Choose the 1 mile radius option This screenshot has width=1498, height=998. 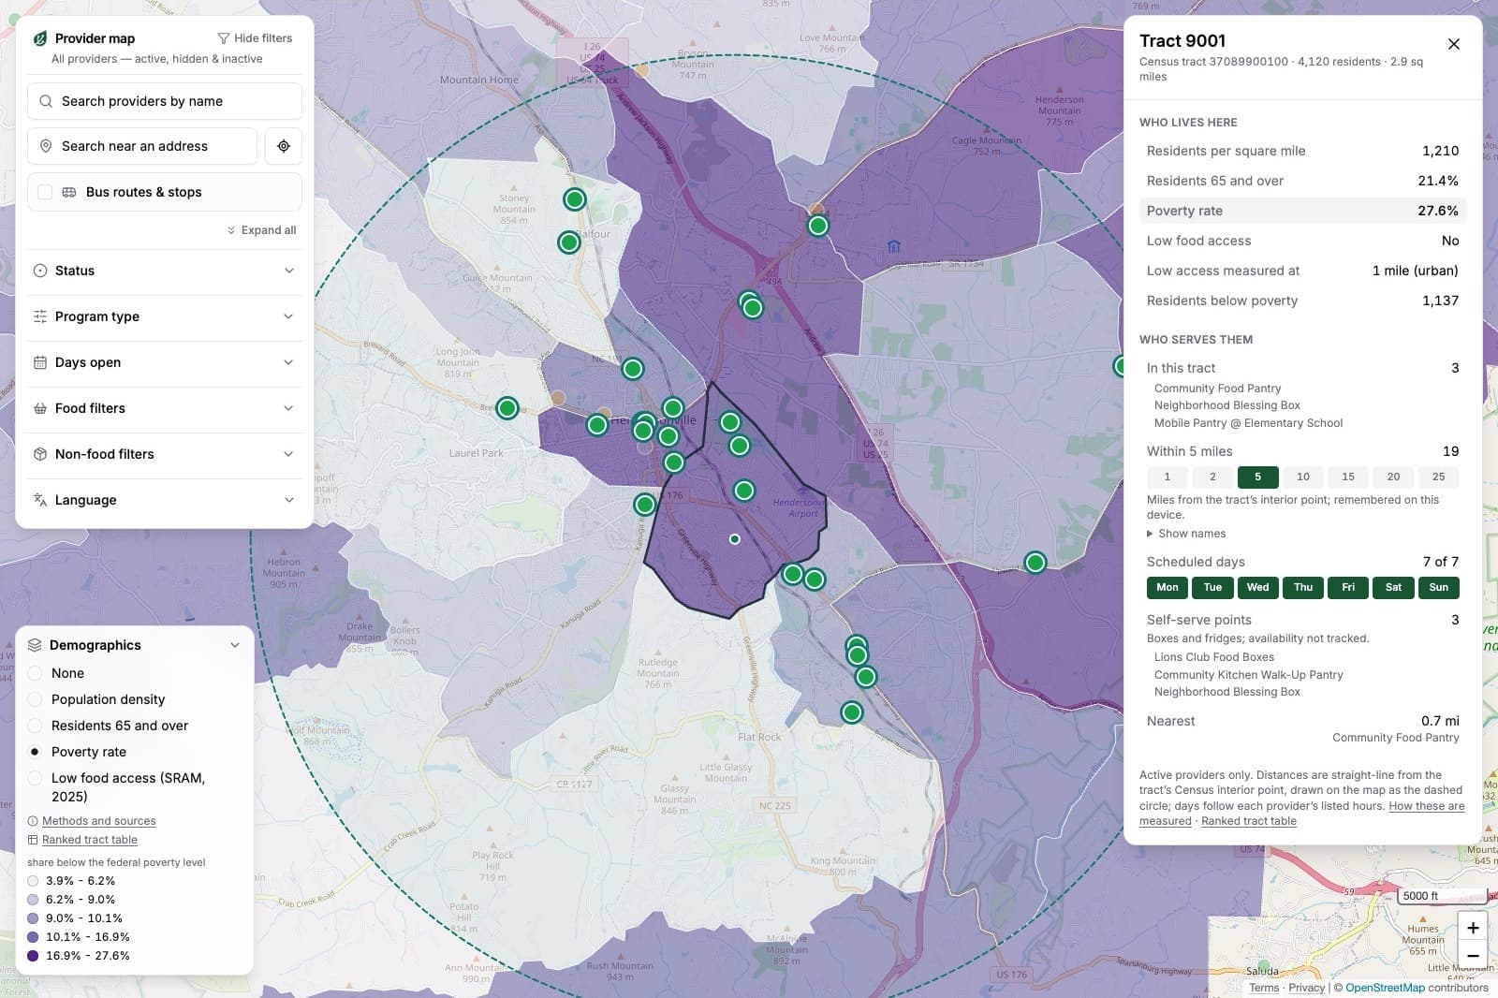coord(1168,477)
